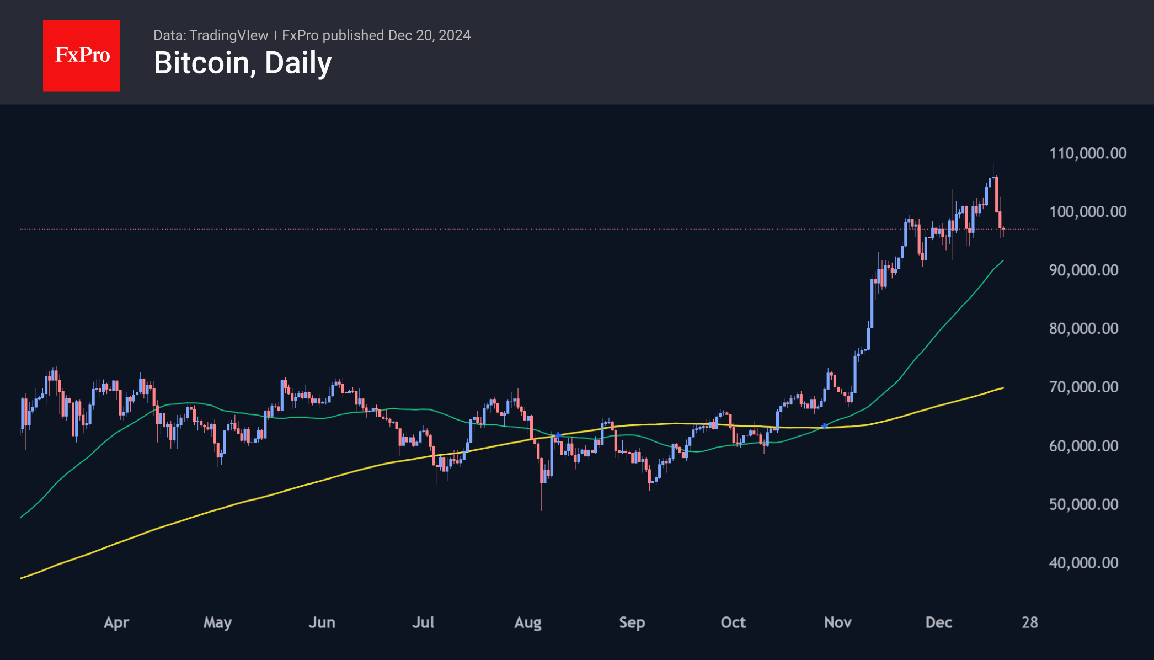Click the blue crossover marker near November
The width and height of the screenshot is (1154, 660).
(825, 425)
